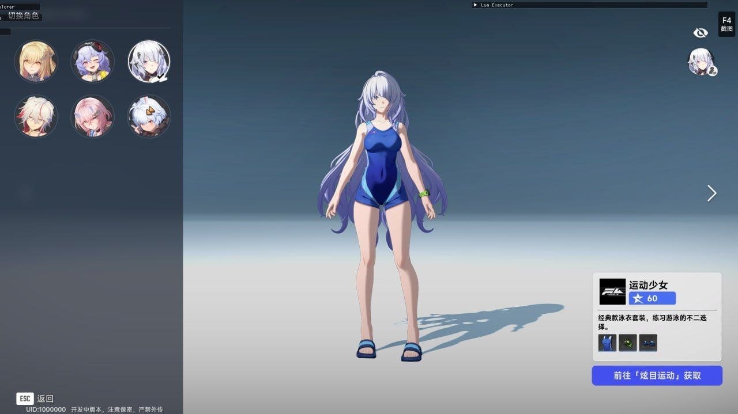
Task: Click ESC 返回 to go back
Action: (x=35, y=398)
